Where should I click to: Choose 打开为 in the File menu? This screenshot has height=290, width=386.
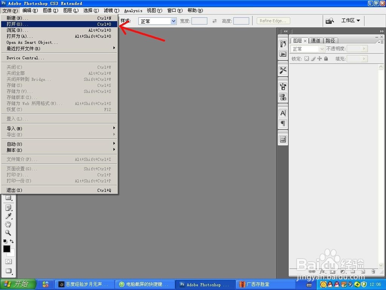59,36
